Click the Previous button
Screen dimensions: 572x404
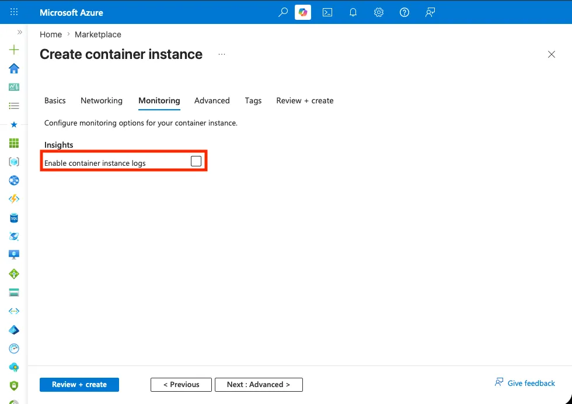click(x=181, y=385)
